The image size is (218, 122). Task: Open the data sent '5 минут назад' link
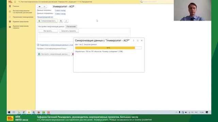tap(60, 14)
